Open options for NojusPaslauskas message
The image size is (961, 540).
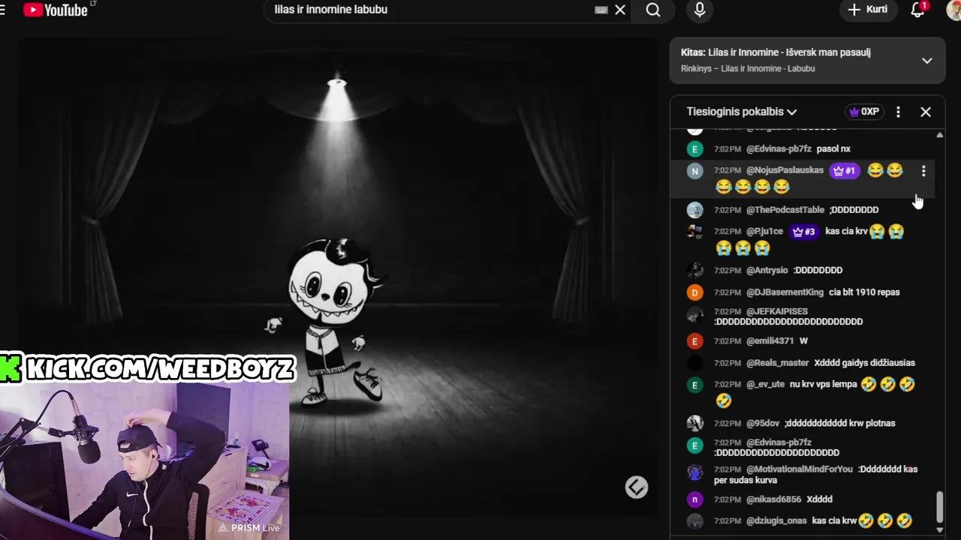coord(923,171)
